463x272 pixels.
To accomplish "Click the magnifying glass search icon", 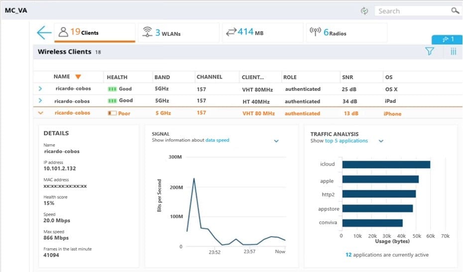I will (x=455, y=11).
